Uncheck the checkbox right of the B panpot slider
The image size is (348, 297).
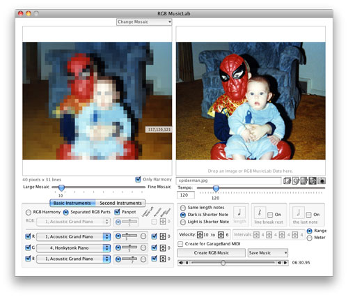tap(154, 259)
